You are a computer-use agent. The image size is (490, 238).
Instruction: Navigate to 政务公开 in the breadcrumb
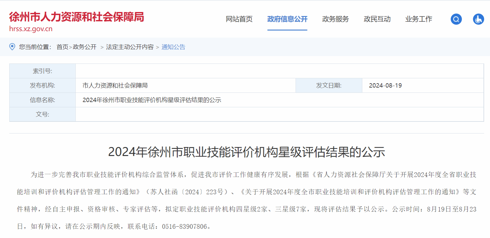(84, 47)
